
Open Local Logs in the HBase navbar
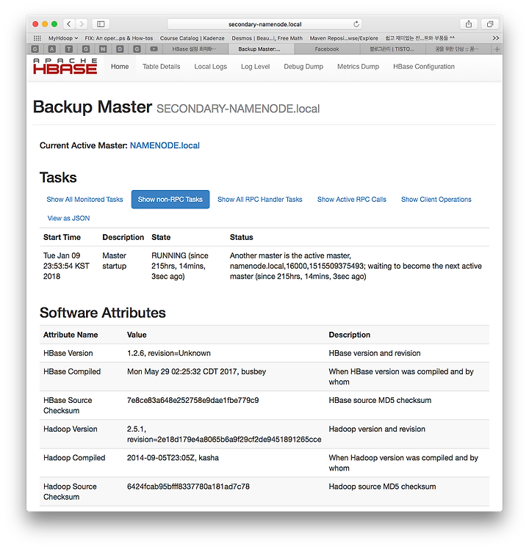click(x=211, y=67)
